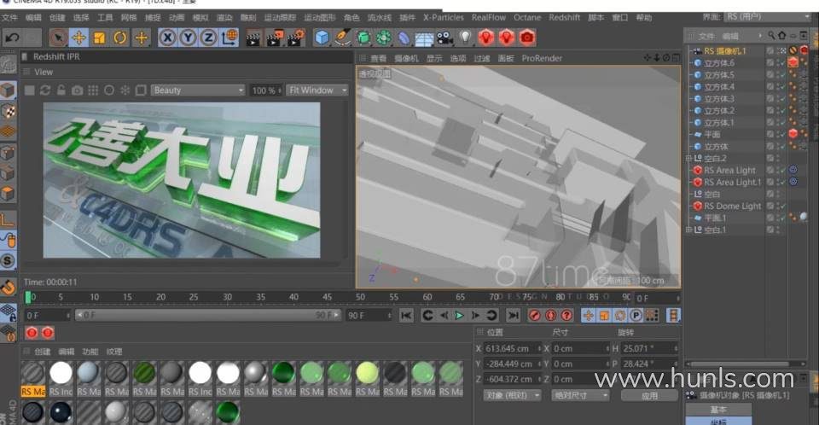Image resolution: width=819 pixels, height=425 pixels.
Task: Click the IPR freeze snowflake icon
Action: click(x=125, y=90)
